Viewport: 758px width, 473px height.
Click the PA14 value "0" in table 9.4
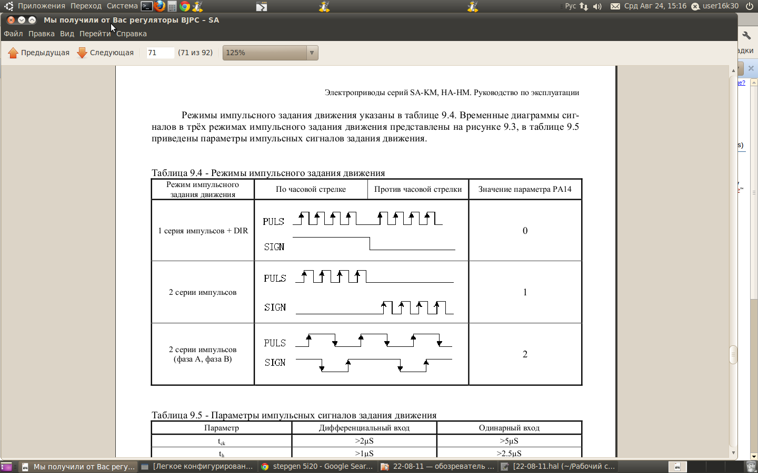click(x=525, y=231)
